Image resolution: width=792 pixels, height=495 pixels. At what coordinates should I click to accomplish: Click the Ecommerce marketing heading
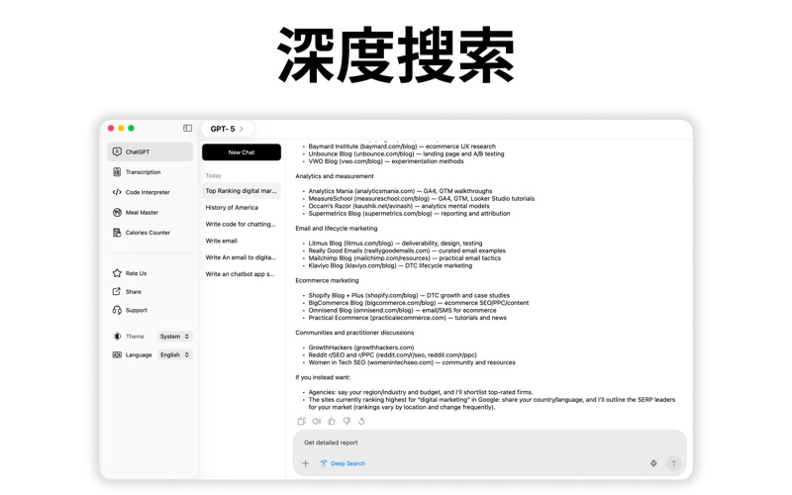(x=327, y=280)
